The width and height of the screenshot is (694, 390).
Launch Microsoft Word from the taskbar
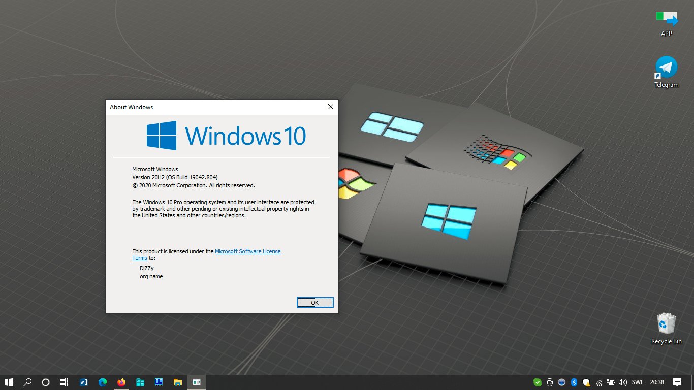[84, 382]
